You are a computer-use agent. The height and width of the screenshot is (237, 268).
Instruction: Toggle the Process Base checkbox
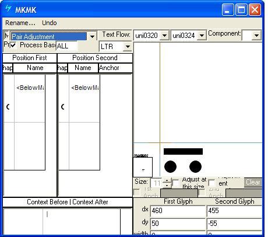coord(13,46)
